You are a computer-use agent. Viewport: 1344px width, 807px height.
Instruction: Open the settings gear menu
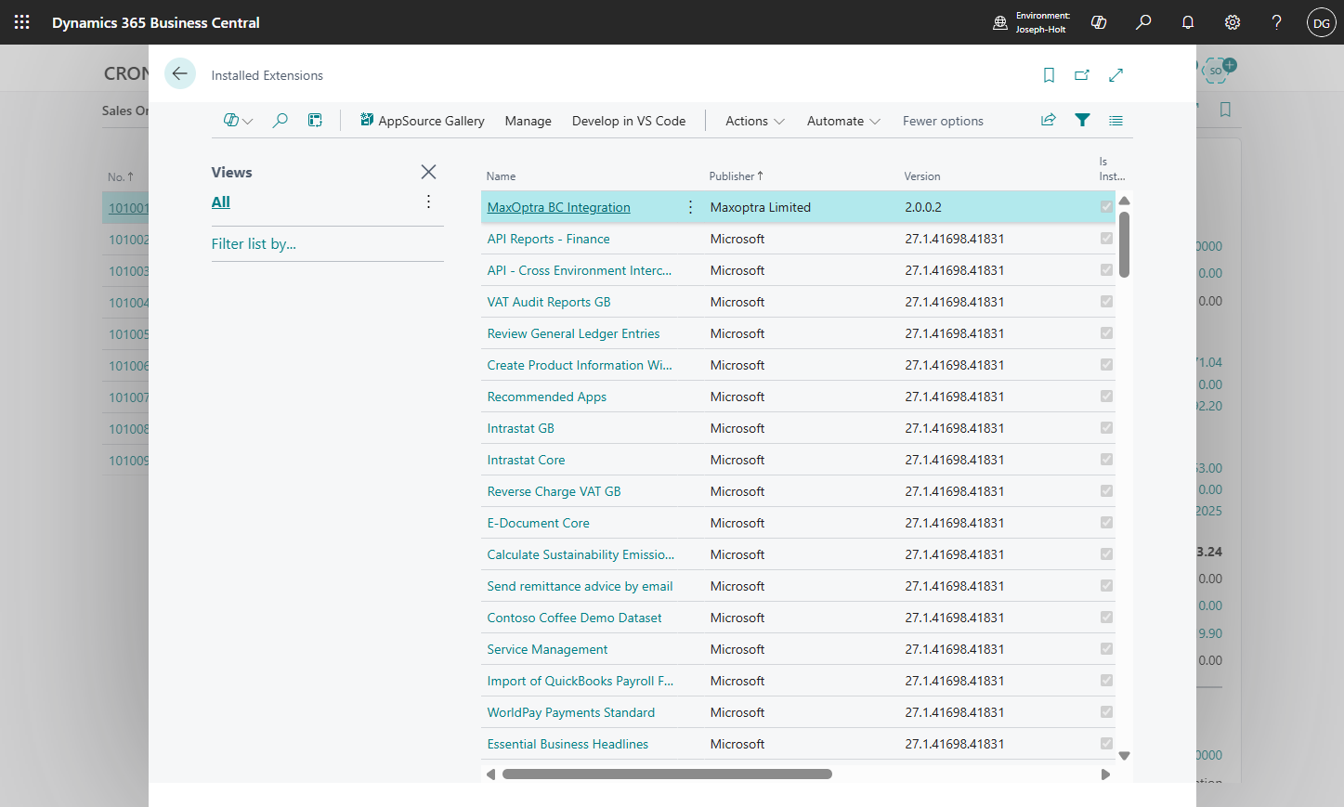pos(1233,22)
